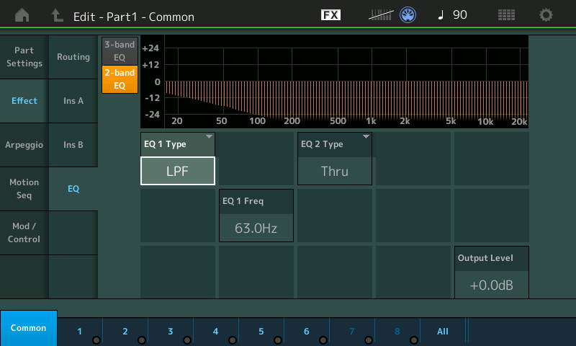Image resolution: width=576 pixels, height=346 pixels.
Task: Open the Ins B sub-tab
Action: (x=73, y=145)
